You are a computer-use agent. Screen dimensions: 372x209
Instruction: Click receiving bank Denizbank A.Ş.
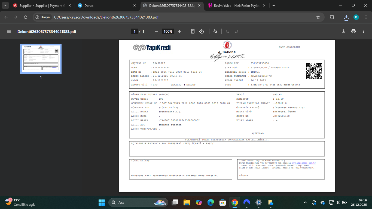coord(170,112)
